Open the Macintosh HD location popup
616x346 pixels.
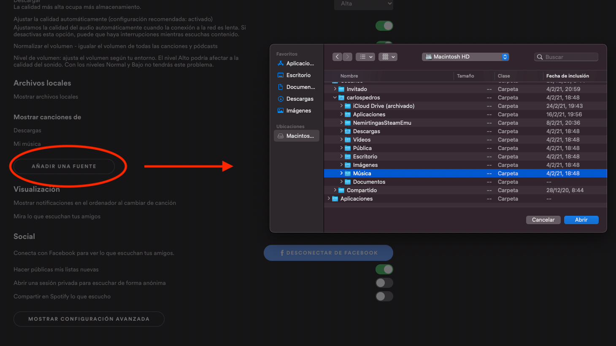point(465,57)
